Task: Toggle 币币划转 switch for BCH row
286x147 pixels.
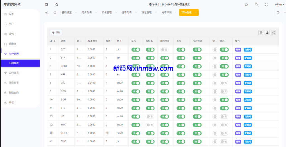Action: (197, 100)
